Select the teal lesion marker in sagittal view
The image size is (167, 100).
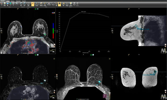pos(136,26)
